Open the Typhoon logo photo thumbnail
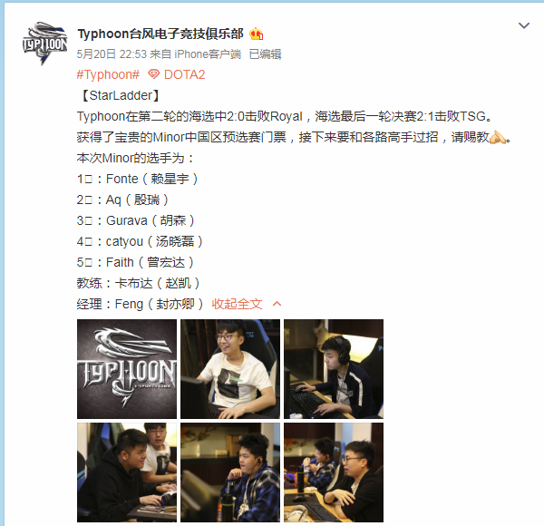The width and height of the screenshot is (544, 526). click(x=127, y=369)
